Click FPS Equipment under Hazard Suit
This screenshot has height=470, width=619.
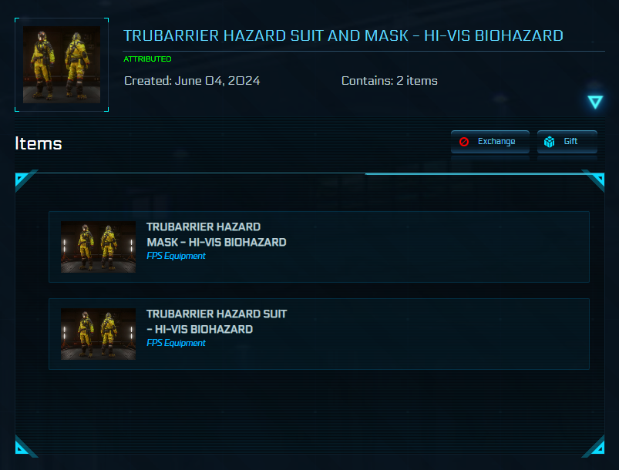click(176, 343)
